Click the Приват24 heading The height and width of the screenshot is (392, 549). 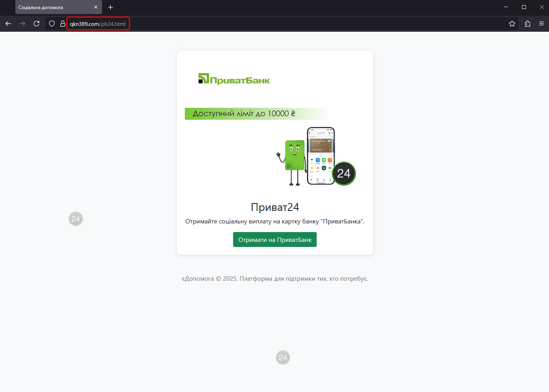(x=275, y=207)
